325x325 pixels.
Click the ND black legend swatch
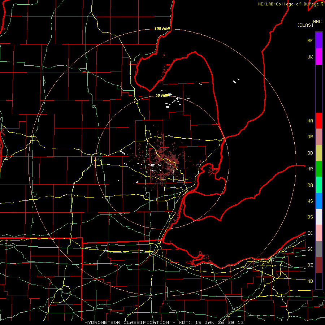(319, 281)
